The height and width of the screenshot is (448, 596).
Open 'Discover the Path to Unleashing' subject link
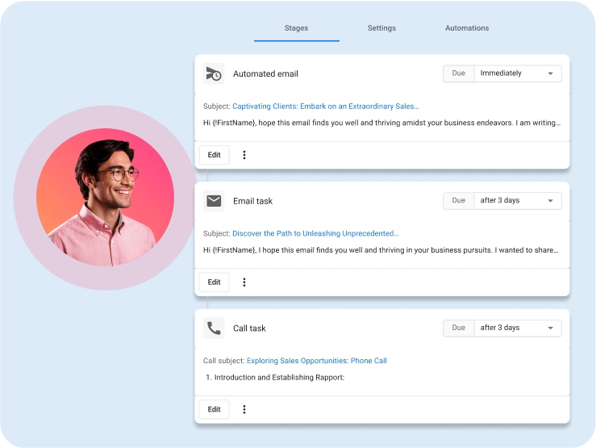pos(315,233)
